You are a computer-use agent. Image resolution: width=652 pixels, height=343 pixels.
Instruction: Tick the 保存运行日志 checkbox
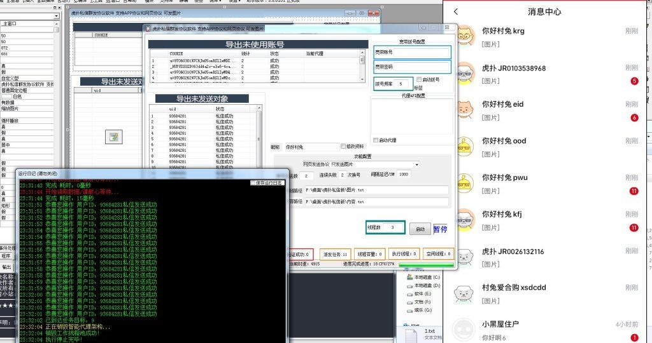click(254, 183)
